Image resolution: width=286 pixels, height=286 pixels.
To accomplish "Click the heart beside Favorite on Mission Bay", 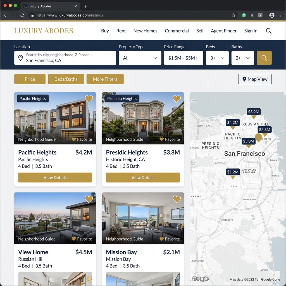I will pyautogui.click(x=161, y=239).
